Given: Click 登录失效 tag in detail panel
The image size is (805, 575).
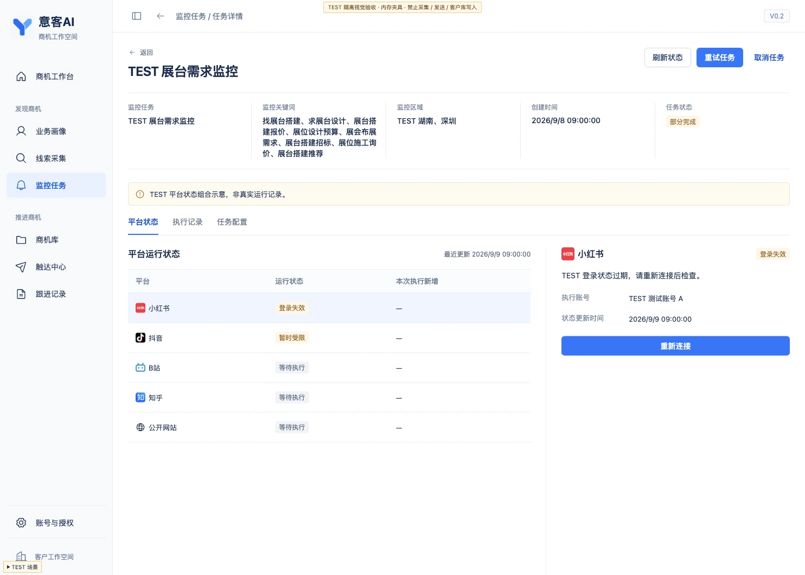Looking at the screenshot, I should [x=773, y=254].
